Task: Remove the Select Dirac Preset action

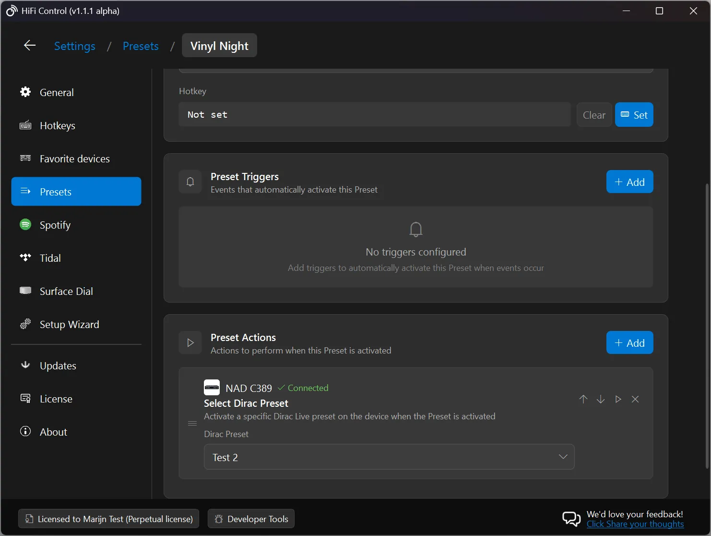Action: coord(635,399)
